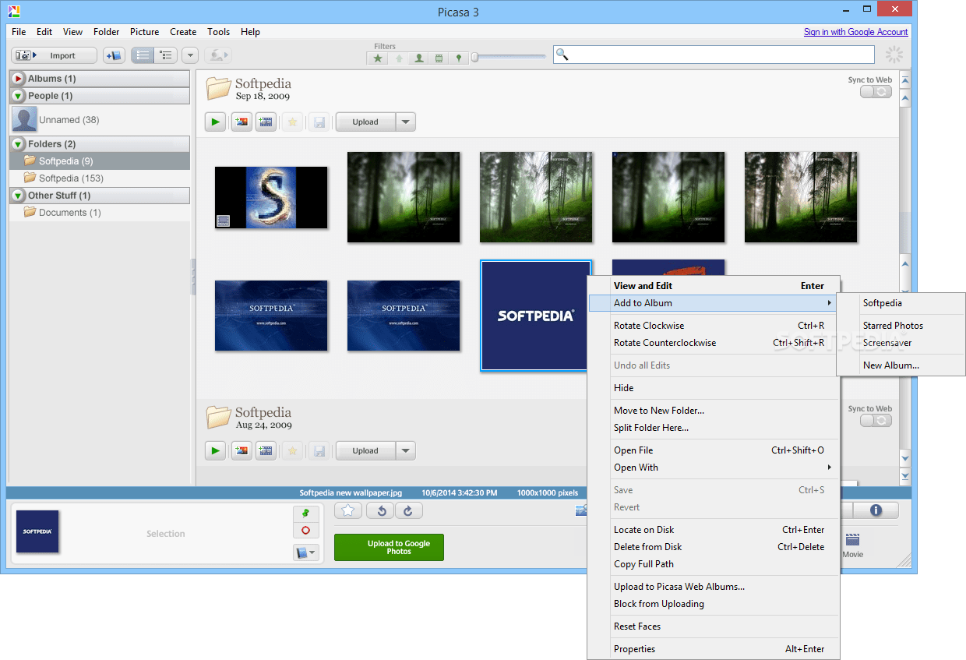966x660 pixels.
Task: Click the photo info icon at bottom right
Action: 876,510
